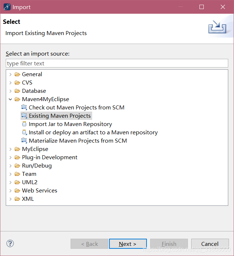Click the UML2 folder icon

pos(17,182)
